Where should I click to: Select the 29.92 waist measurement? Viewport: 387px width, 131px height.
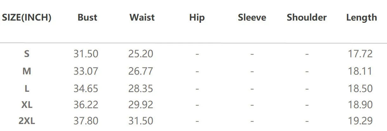click(x=141, y=105)
